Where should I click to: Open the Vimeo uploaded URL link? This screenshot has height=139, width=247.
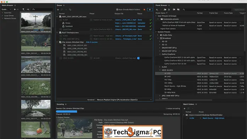125,23
